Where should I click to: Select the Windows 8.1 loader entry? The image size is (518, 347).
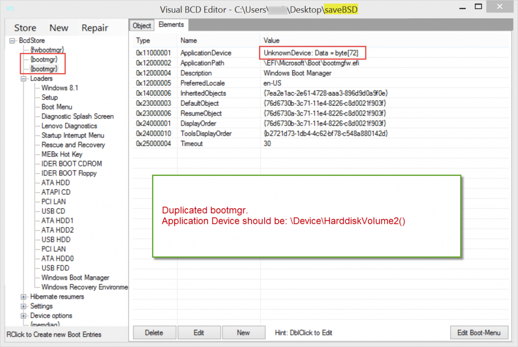point(60,88)
